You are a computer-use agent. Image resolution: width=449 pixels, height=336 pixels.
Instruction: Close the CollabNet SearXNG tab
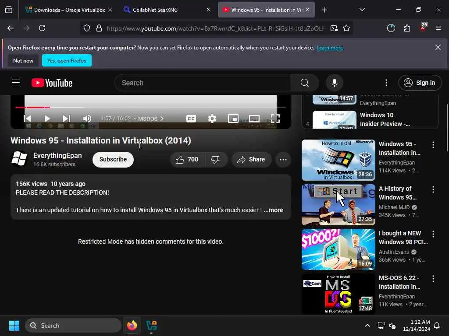(x=209, y=10)
